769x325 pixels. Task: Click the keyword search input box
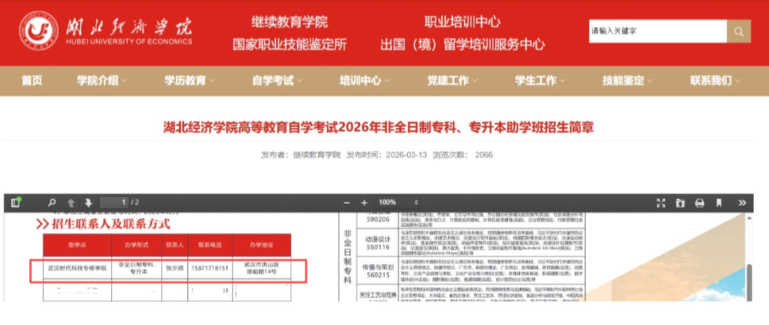pos(658,31)
